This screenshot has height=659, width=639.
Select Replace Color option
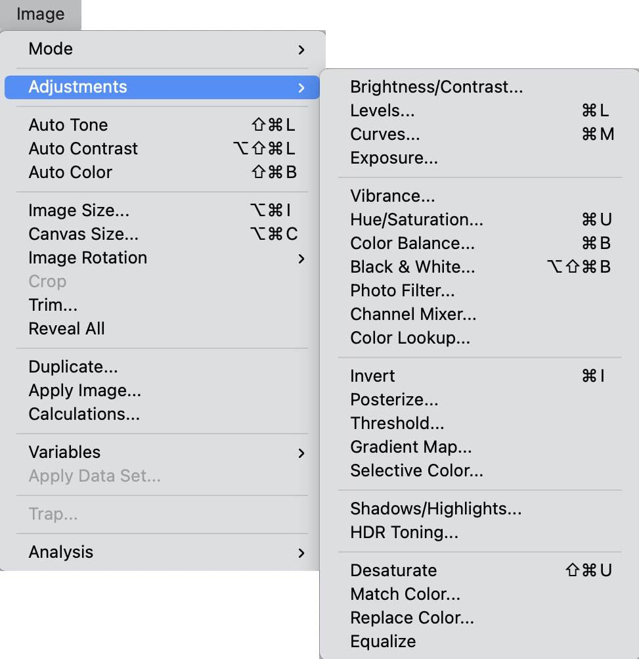(x=412, y=618)
